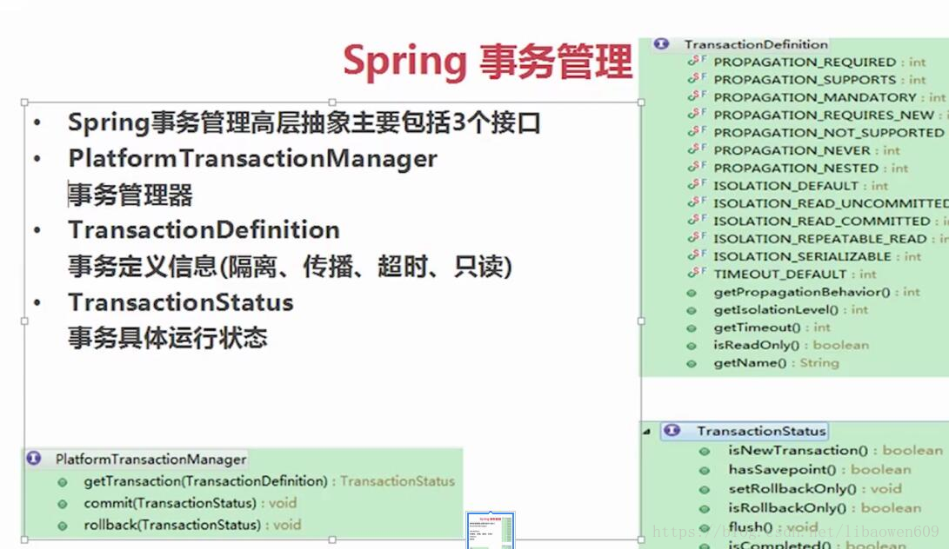The height and width of the screenshot is (549, 949).
Task: Select the TIMEOUT_DEFAULT field icon
Action: (697, 272)
